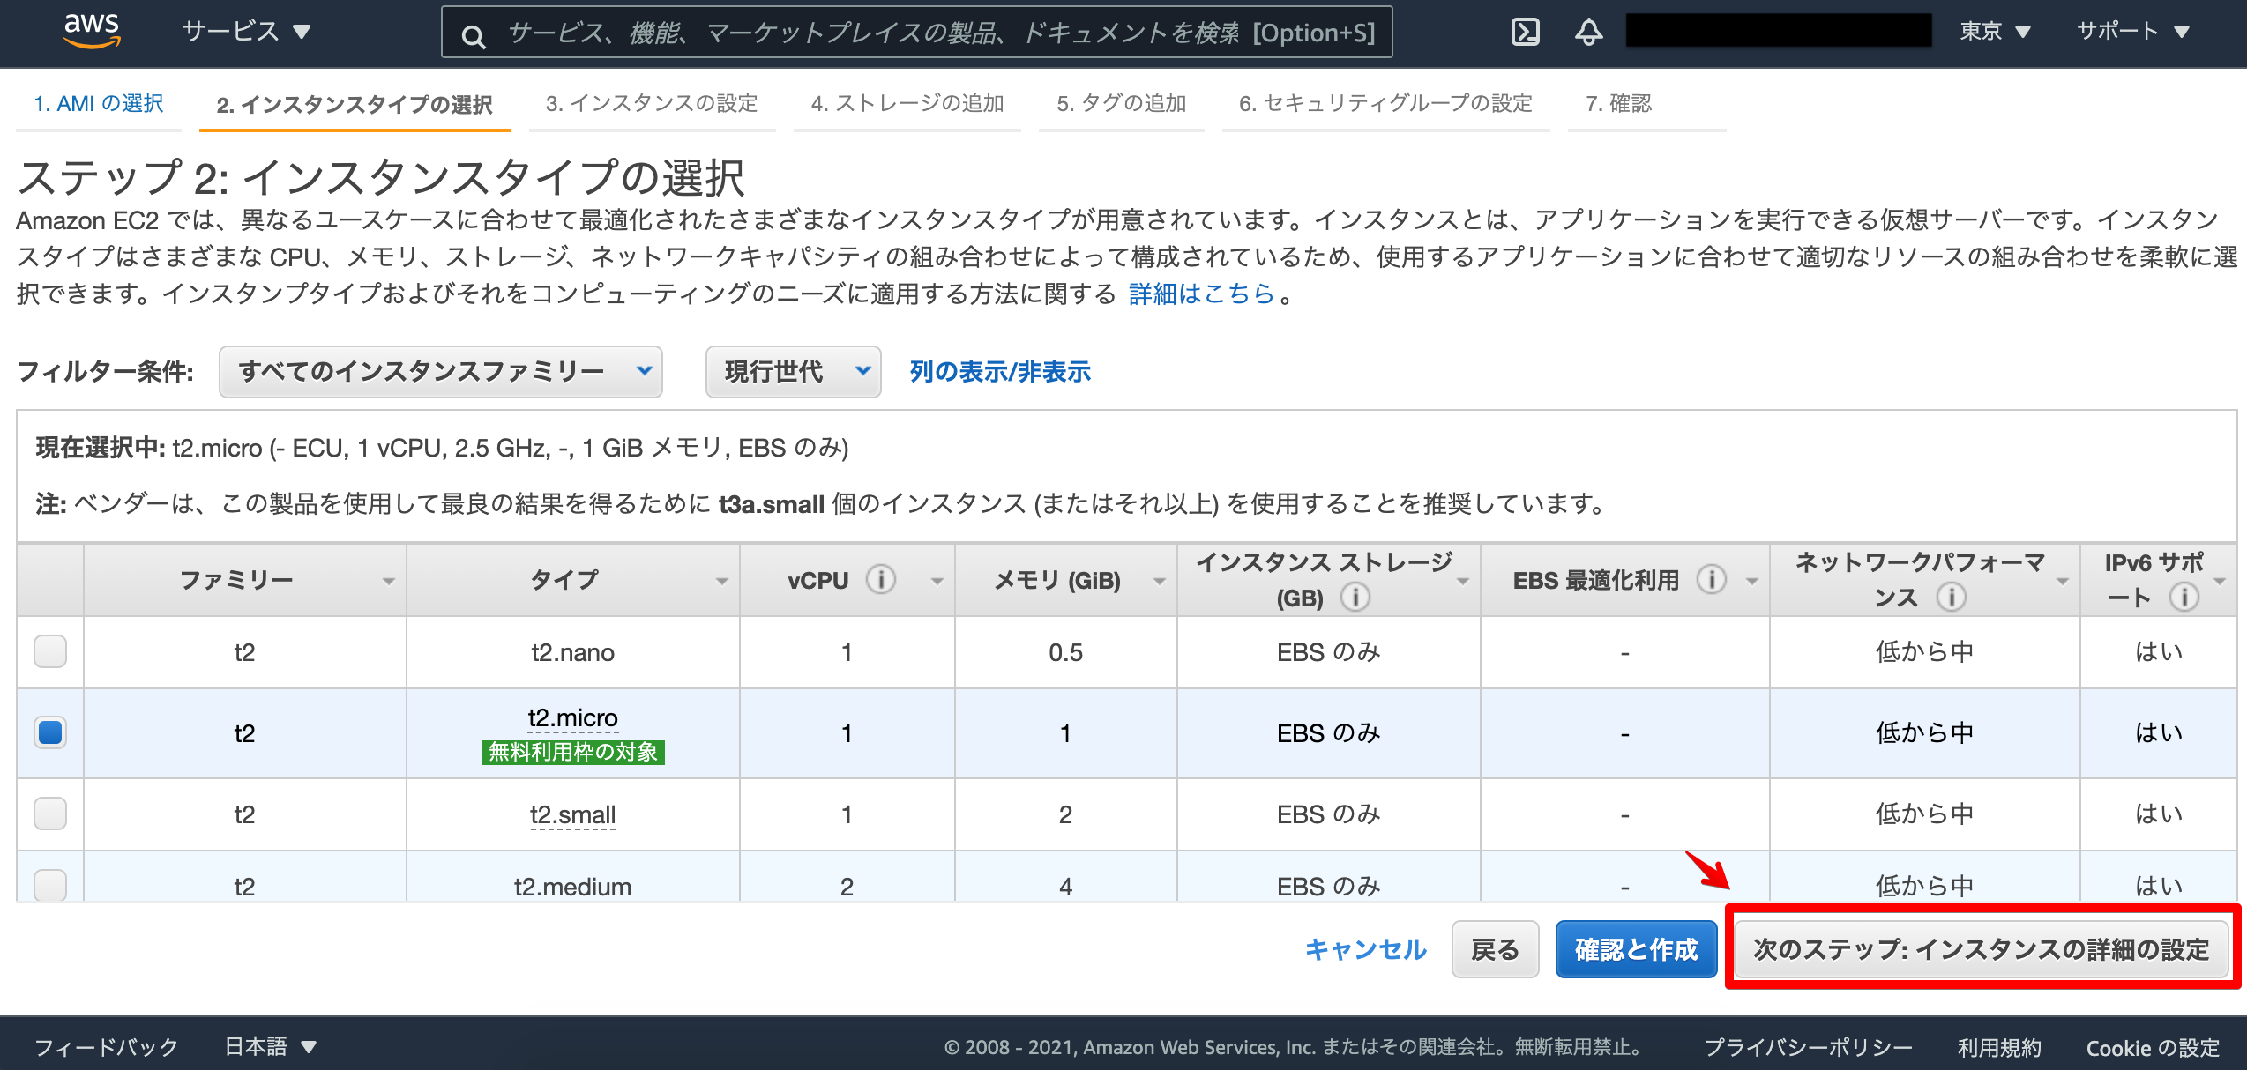The image size is (2247, 1070).
Task: Show IPv6 サポート info icon
Action: (x=2184, y=597)
